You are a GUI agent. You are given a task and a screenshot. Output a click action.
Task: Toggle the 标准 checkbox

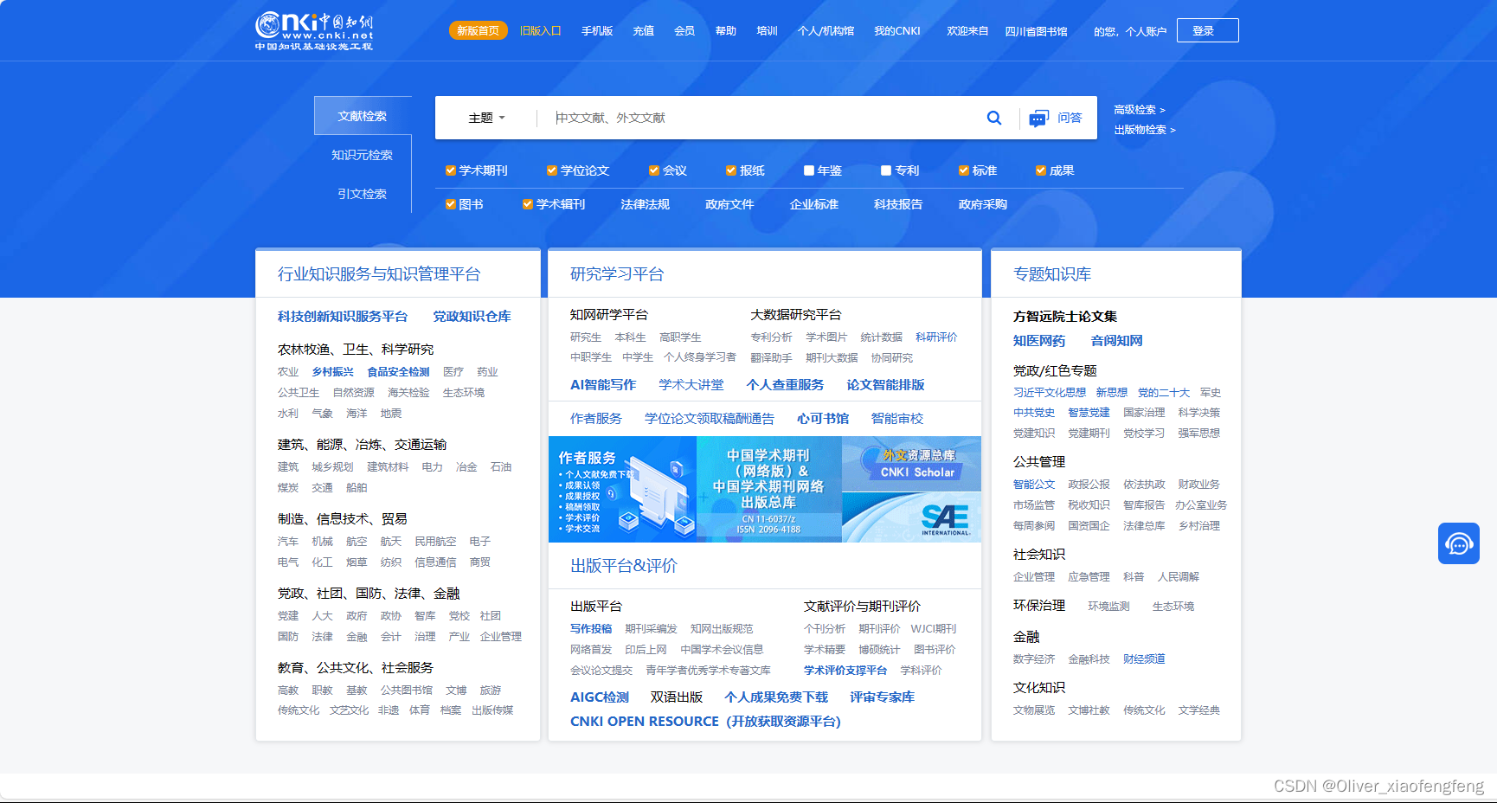963,170
